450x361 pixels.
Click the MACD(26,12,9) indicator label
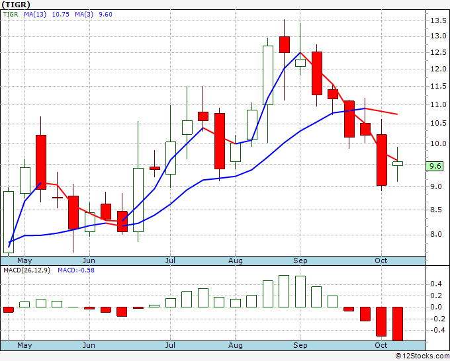[26, 270]
